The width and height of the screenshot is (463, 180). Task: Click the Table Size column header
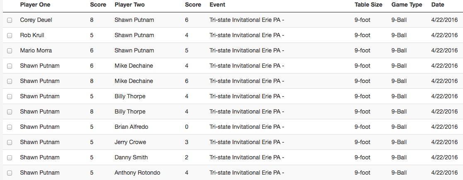368,5
